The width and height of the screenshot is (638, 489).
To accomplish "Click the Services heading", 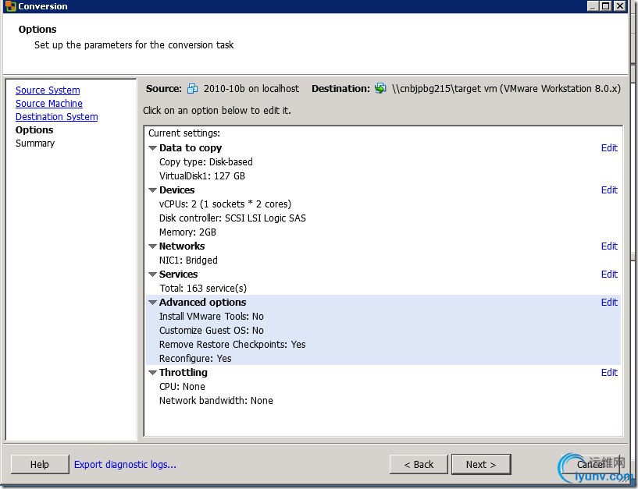I will pyautogui.click(x=178, y=274).
